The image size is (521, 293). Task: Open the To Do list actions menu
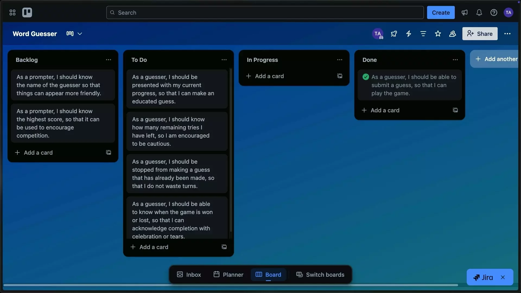point(224,60)
